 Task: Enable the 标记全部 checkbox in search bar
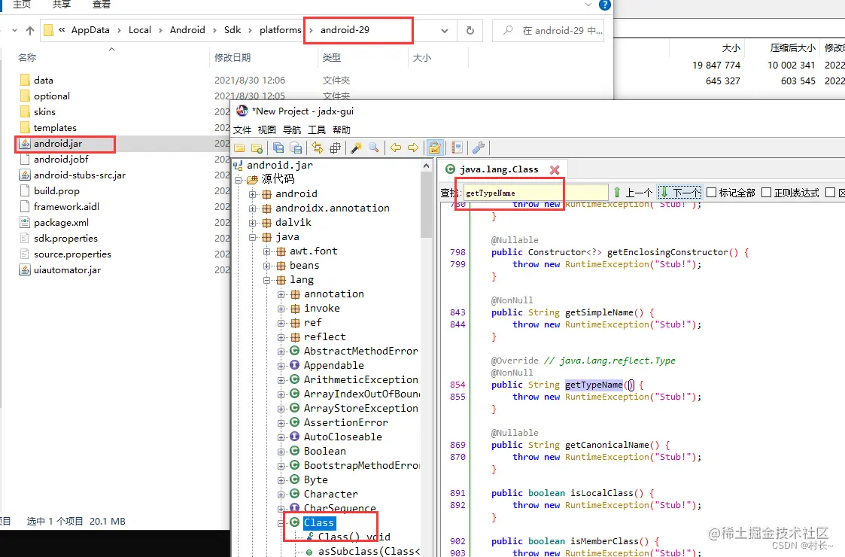click(711, 190)
